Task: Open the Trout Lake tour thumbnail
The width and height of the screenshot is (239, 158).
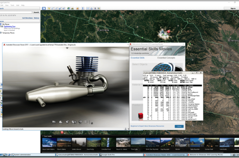Action: click(x=138, y=142)
